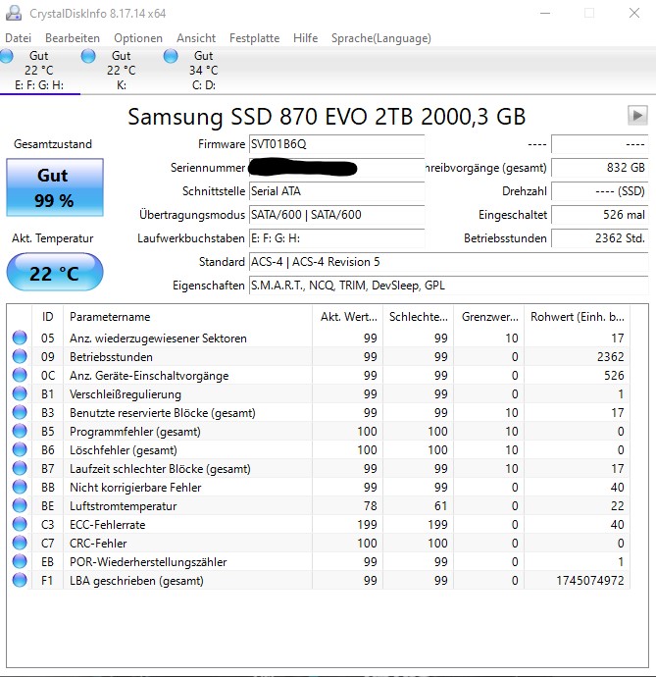
Task: Click the Schnittstelle field Serial ATA
Action: [x=336, y=191]
